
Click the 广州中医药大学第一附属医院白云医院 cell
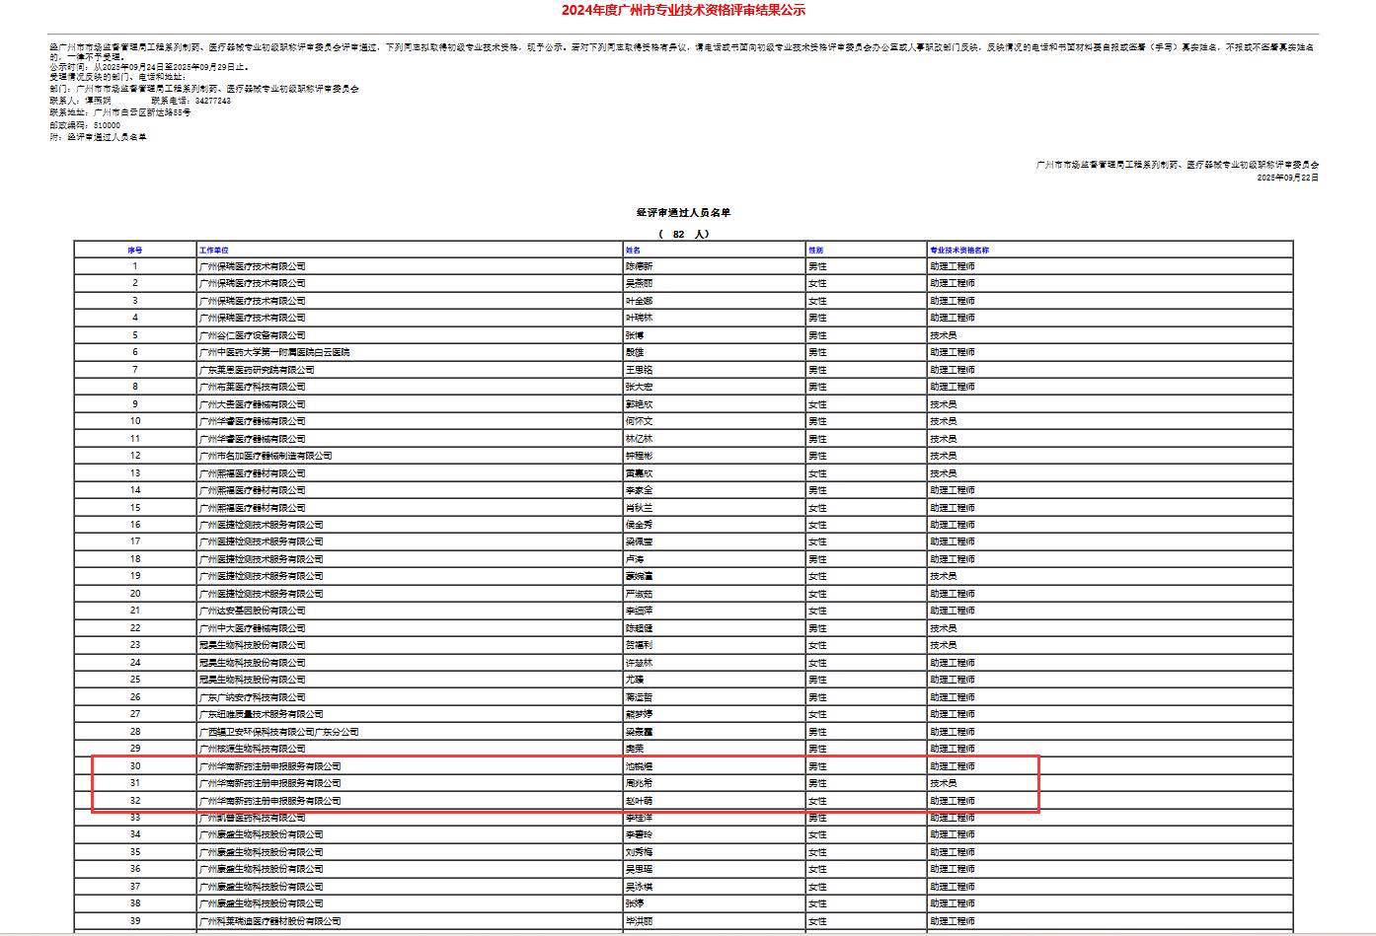(274, 352)
